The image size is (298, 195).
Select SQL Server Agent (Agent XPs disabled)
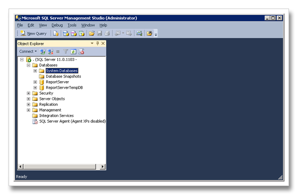coord(72,121)
